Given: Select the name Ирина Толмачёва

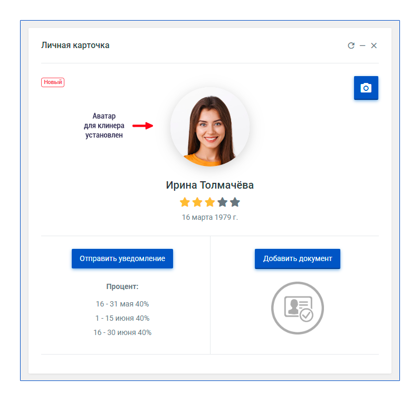Looking at the screenshot, I should point(209,185).
